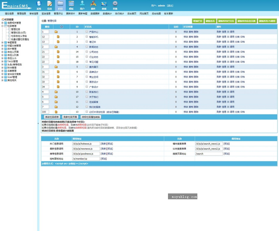This screenshot has width=279, height=231.
Task: Click the folder icon in 我们的服务 row
Action: click(56, 107)
